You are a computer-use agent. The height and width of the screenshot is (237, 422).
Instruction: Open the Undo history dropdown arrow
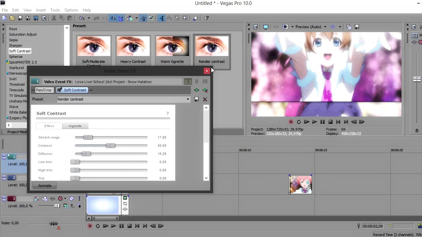(88, 18)
